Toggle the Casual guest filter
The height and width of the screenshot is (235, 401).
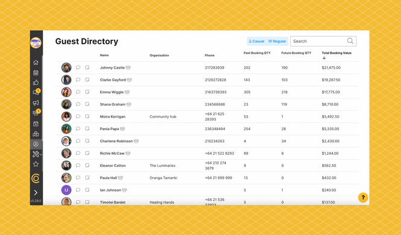tap(256, 41)
